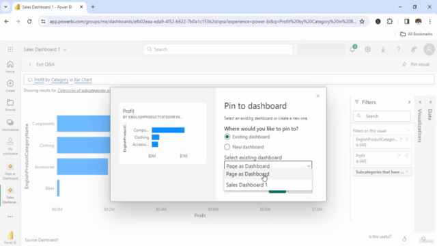The width and height of the screenshot is (437, 246).
Task: Open the notifications bell
Action: [352, 49]
